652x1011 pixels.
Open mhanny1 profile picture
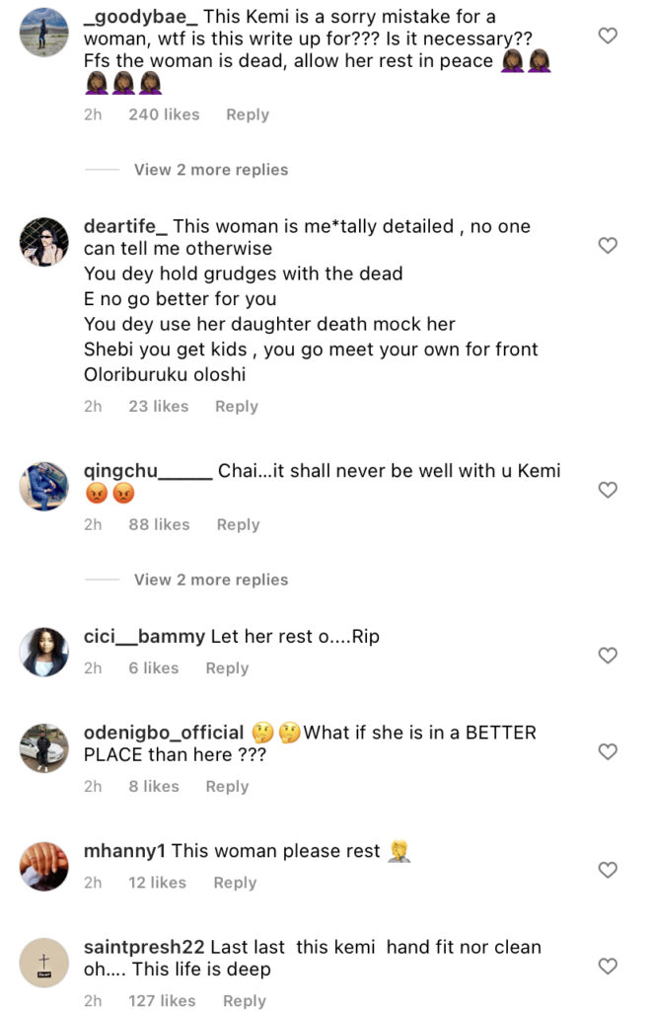(44, 867)
